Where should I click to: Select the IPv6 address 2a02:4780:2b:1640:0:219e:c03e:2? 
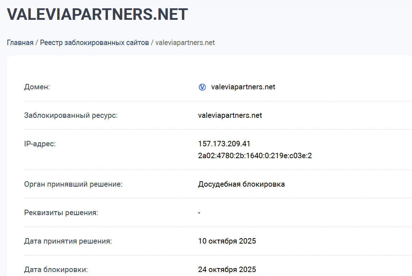click(255, 155)
